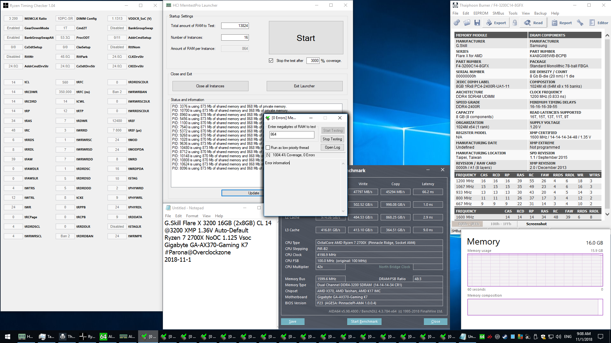The image size is (611, 343).
Task: Click the Steam tray icon
Action: 505,337
